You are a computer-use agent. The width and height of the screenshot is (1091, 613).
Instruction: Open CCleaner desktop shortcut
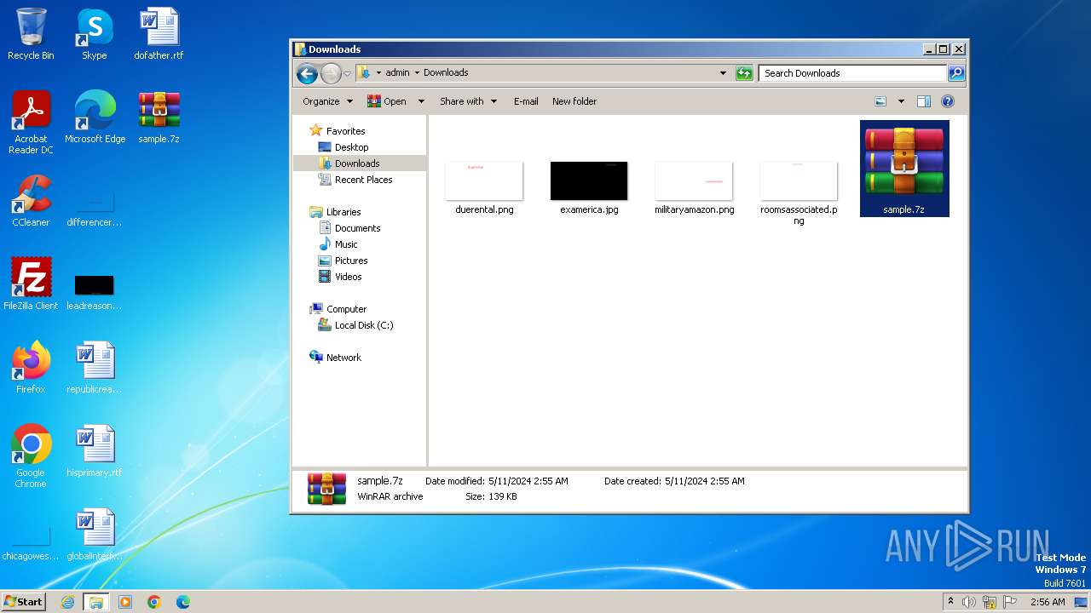pyautogui.click(x=31, y=201)
